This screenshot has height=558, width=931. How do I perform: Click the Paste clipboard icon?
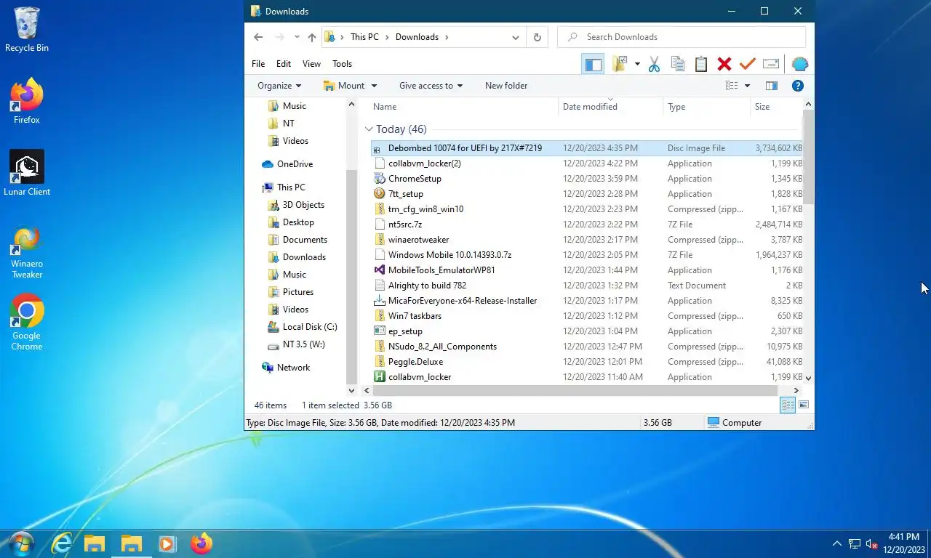[700, 64]
